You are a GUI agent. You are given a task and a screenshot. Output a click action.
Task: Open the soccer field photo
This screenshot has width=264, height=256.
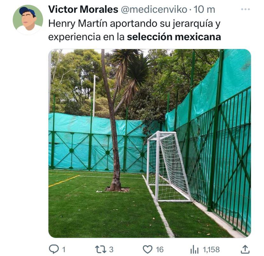coord(149,143)
